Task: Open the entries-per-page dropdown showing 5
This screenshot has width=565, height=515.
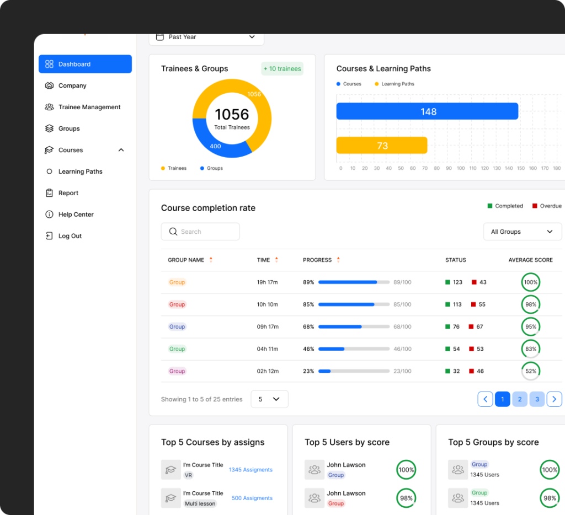Action: pos(269,399)
